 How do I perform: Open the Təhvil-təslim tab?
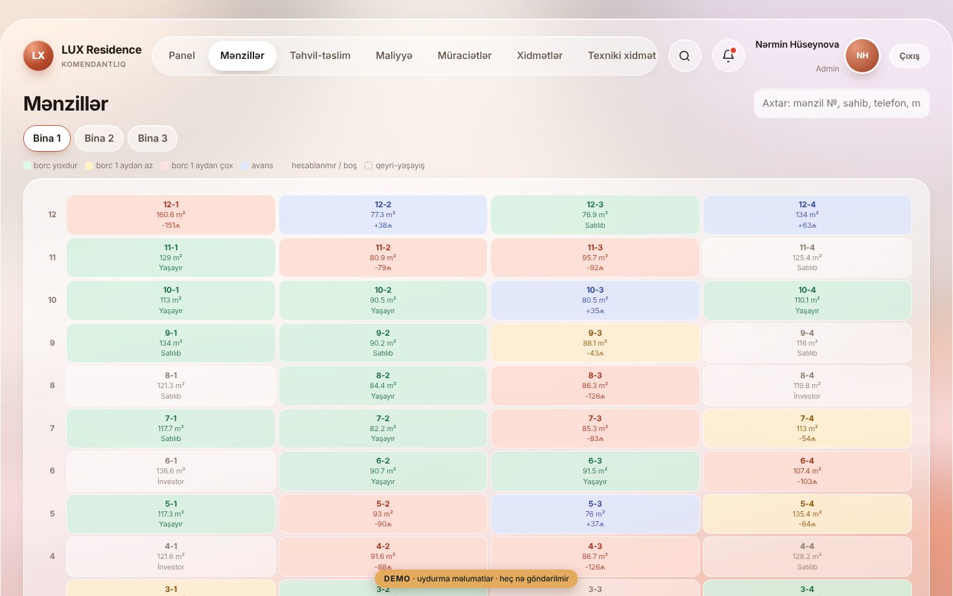320,56
